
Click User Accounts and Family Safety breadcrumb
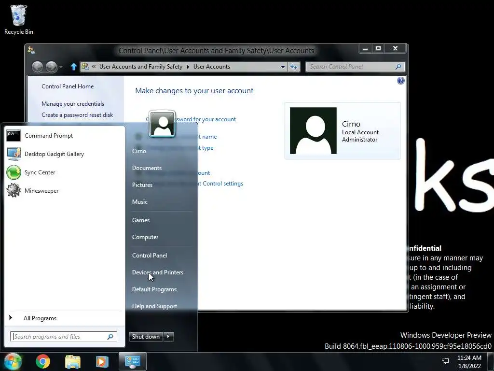pyautogui.click(x=140, y=67)
